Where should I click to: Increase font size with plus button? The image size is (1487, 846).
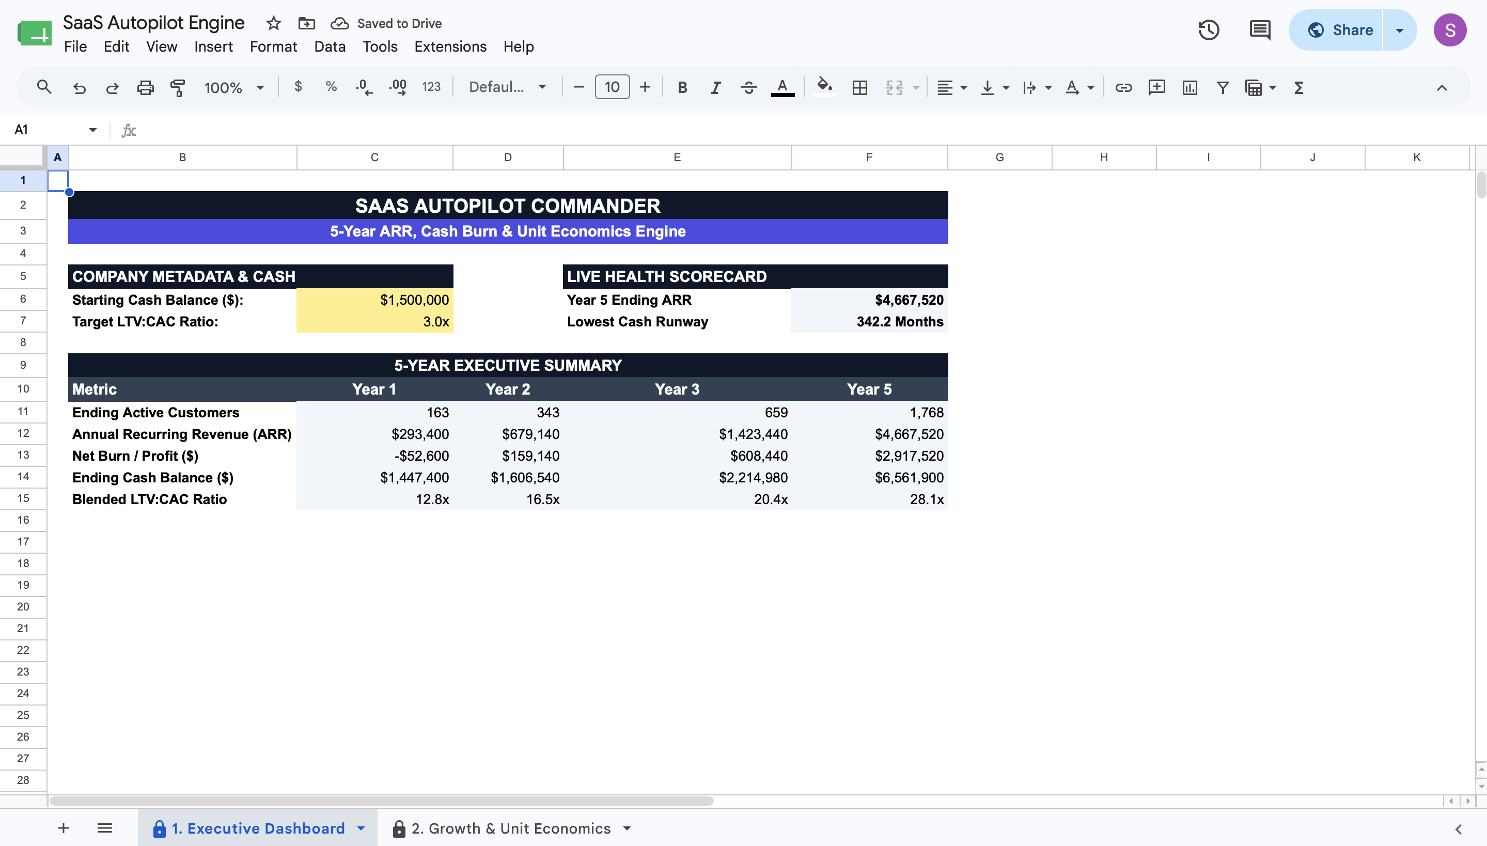pyautogui.click(x=645, y=87)
